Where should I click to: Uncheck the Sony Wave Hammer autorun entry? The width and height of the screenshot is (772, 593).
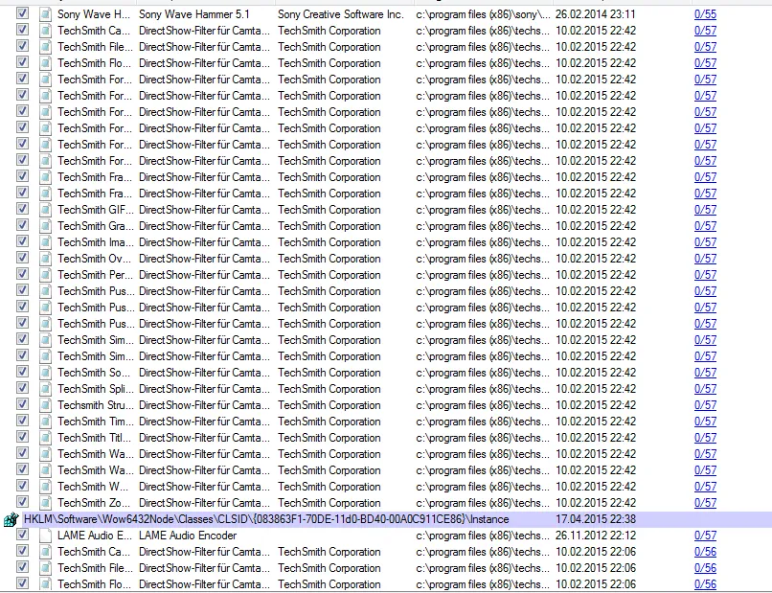pyautogui.click(x=22, y=13)
